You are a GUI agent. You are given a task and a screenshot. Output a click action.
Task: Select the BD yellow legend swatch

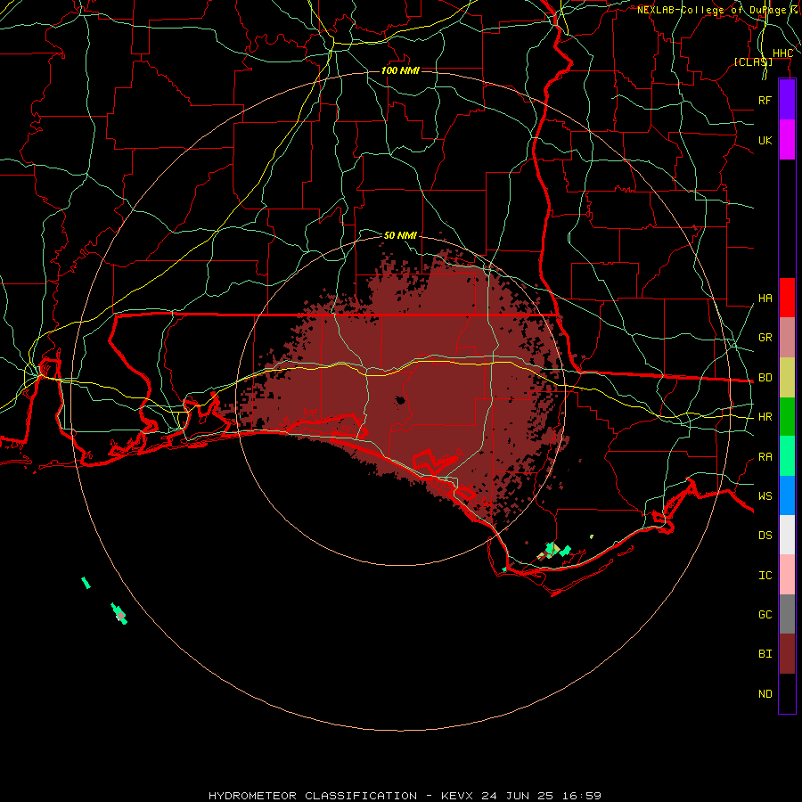[x=787, y=377]
